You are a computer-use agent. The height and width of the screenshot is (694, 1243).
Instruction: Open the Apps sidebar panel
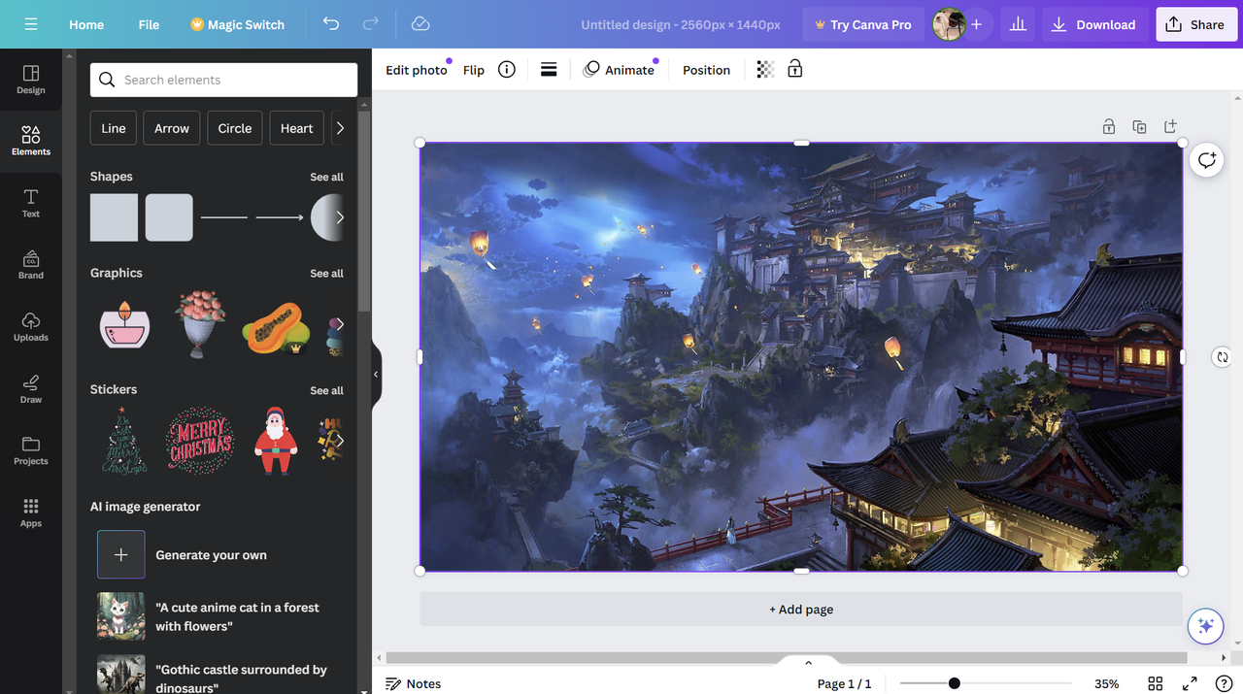31,512
